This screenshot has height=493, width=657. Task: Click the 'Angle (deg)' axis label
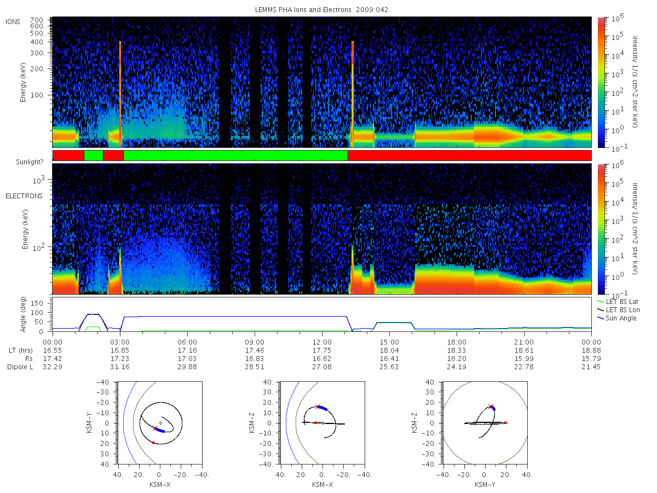24,316
